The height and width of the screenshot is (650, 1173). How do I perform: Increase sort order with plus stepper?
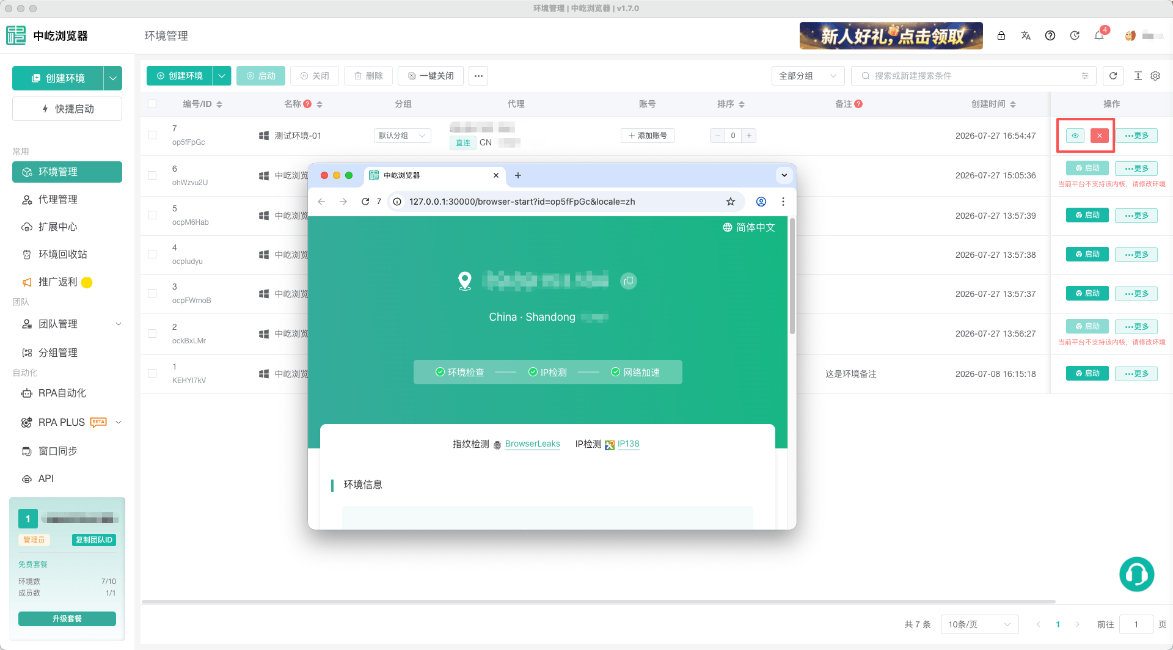(749, 136)
